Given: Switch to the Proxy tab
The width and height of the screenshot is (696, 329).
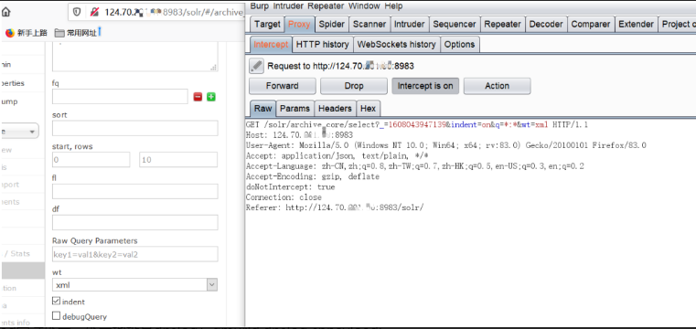Looking at the screenshot, I should coord(299,25).
